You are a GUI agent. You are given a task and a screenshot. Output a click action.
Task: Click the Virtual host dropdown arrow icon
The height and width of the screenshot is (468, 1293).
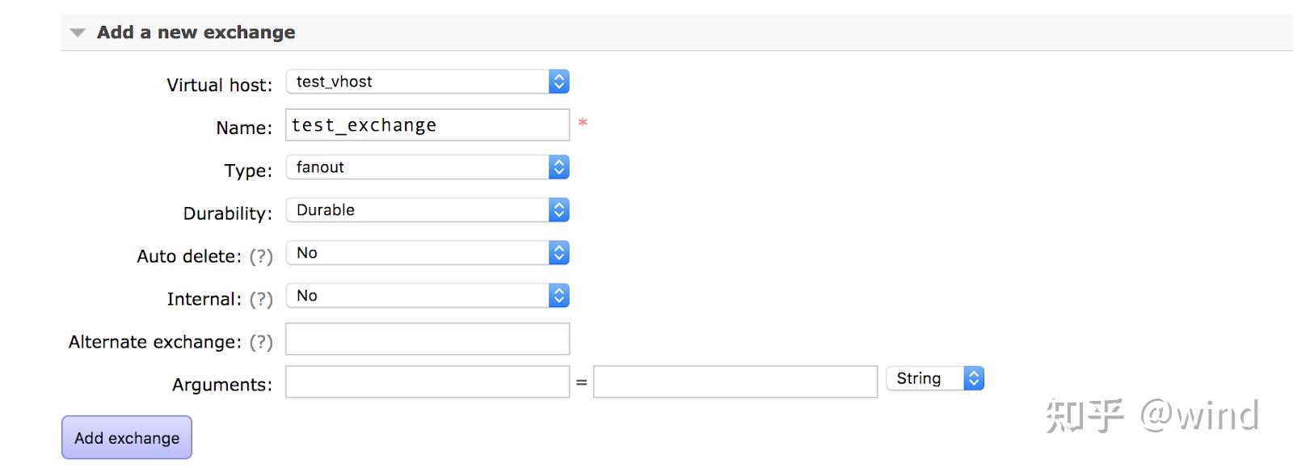(x=558, y=82)
